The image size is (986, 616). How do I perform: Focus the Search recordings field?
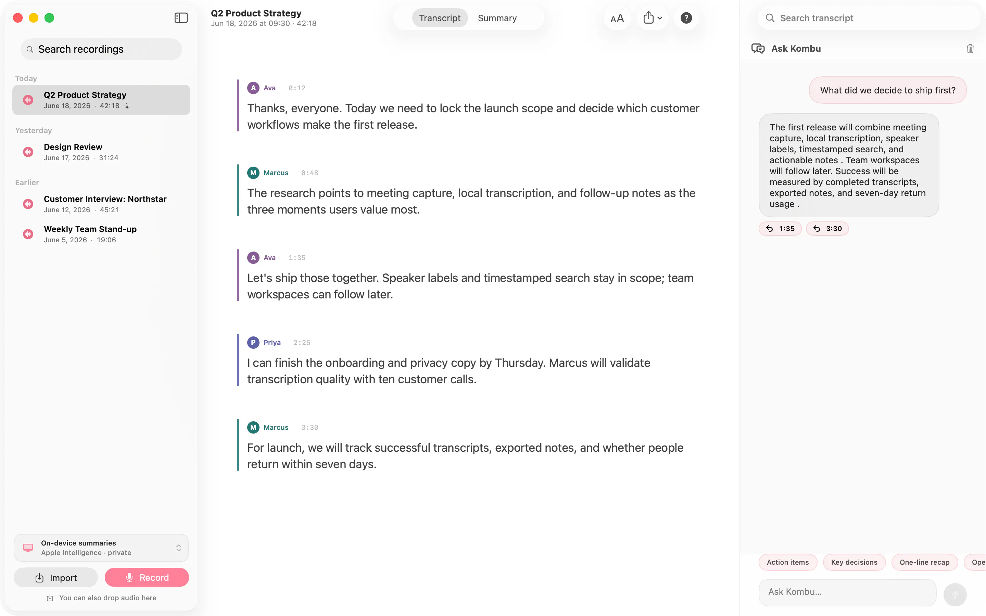click(101, 49)
